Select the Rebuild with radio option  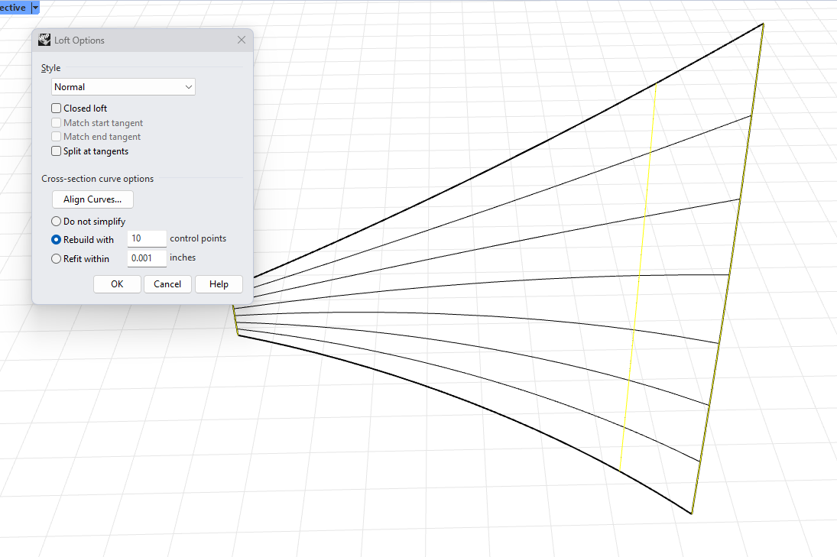(56, 240)
